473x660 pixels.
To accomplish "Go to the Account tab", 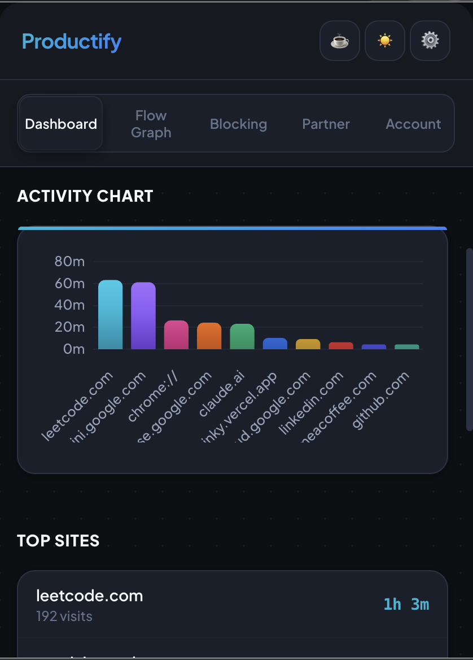I will coord(413,124).
